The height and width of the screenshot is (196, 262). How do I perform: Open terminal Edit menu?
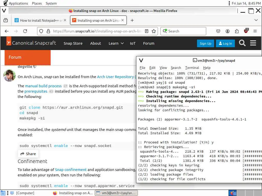click(x=152, y=68)
